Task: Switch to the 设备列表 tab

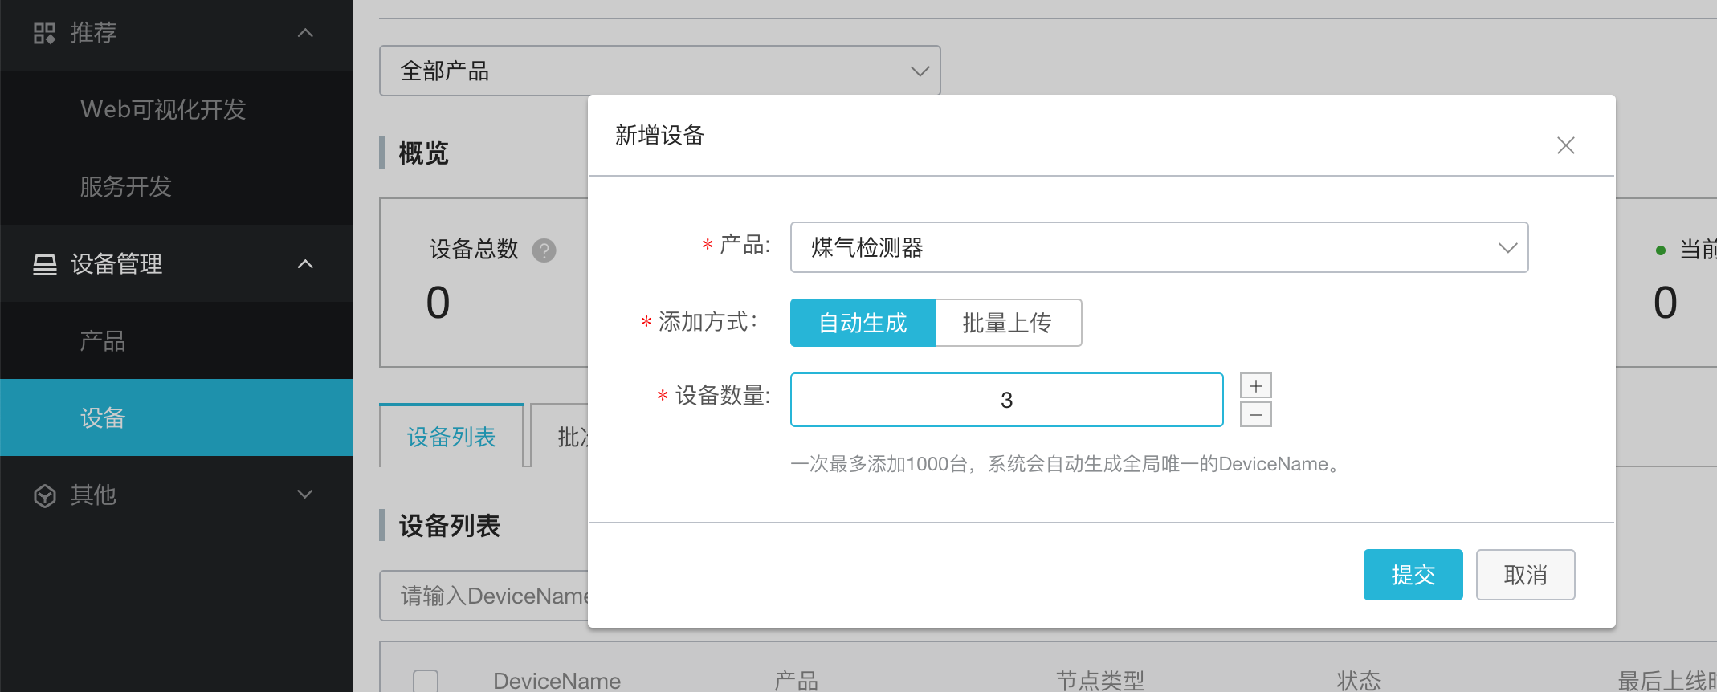Action: [x=451, y=437]
